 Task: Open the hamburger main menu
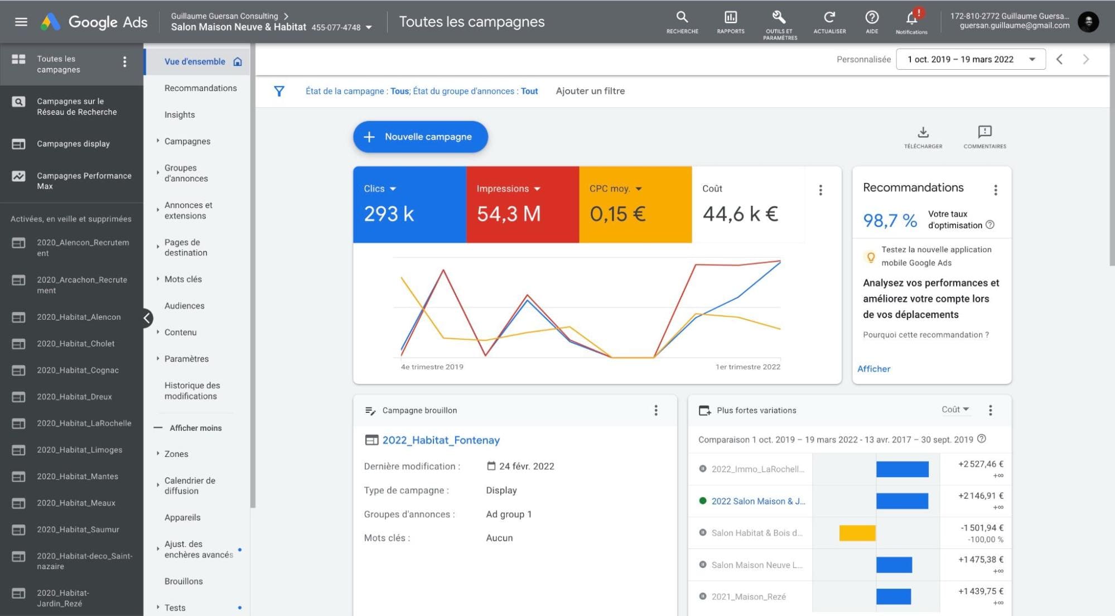[x=21, y=22]
